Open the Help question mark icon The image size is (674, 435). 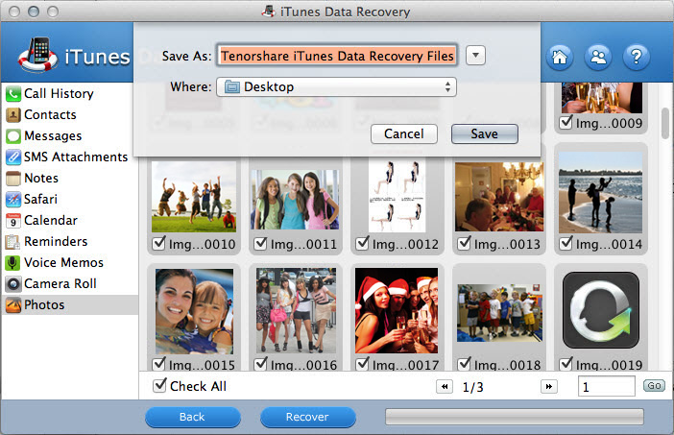pos(637,57)
